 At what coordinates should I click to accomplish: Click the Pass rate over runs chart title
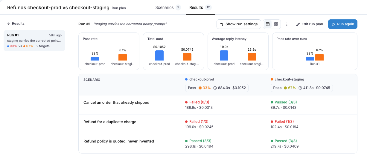(x=292, y=39)
